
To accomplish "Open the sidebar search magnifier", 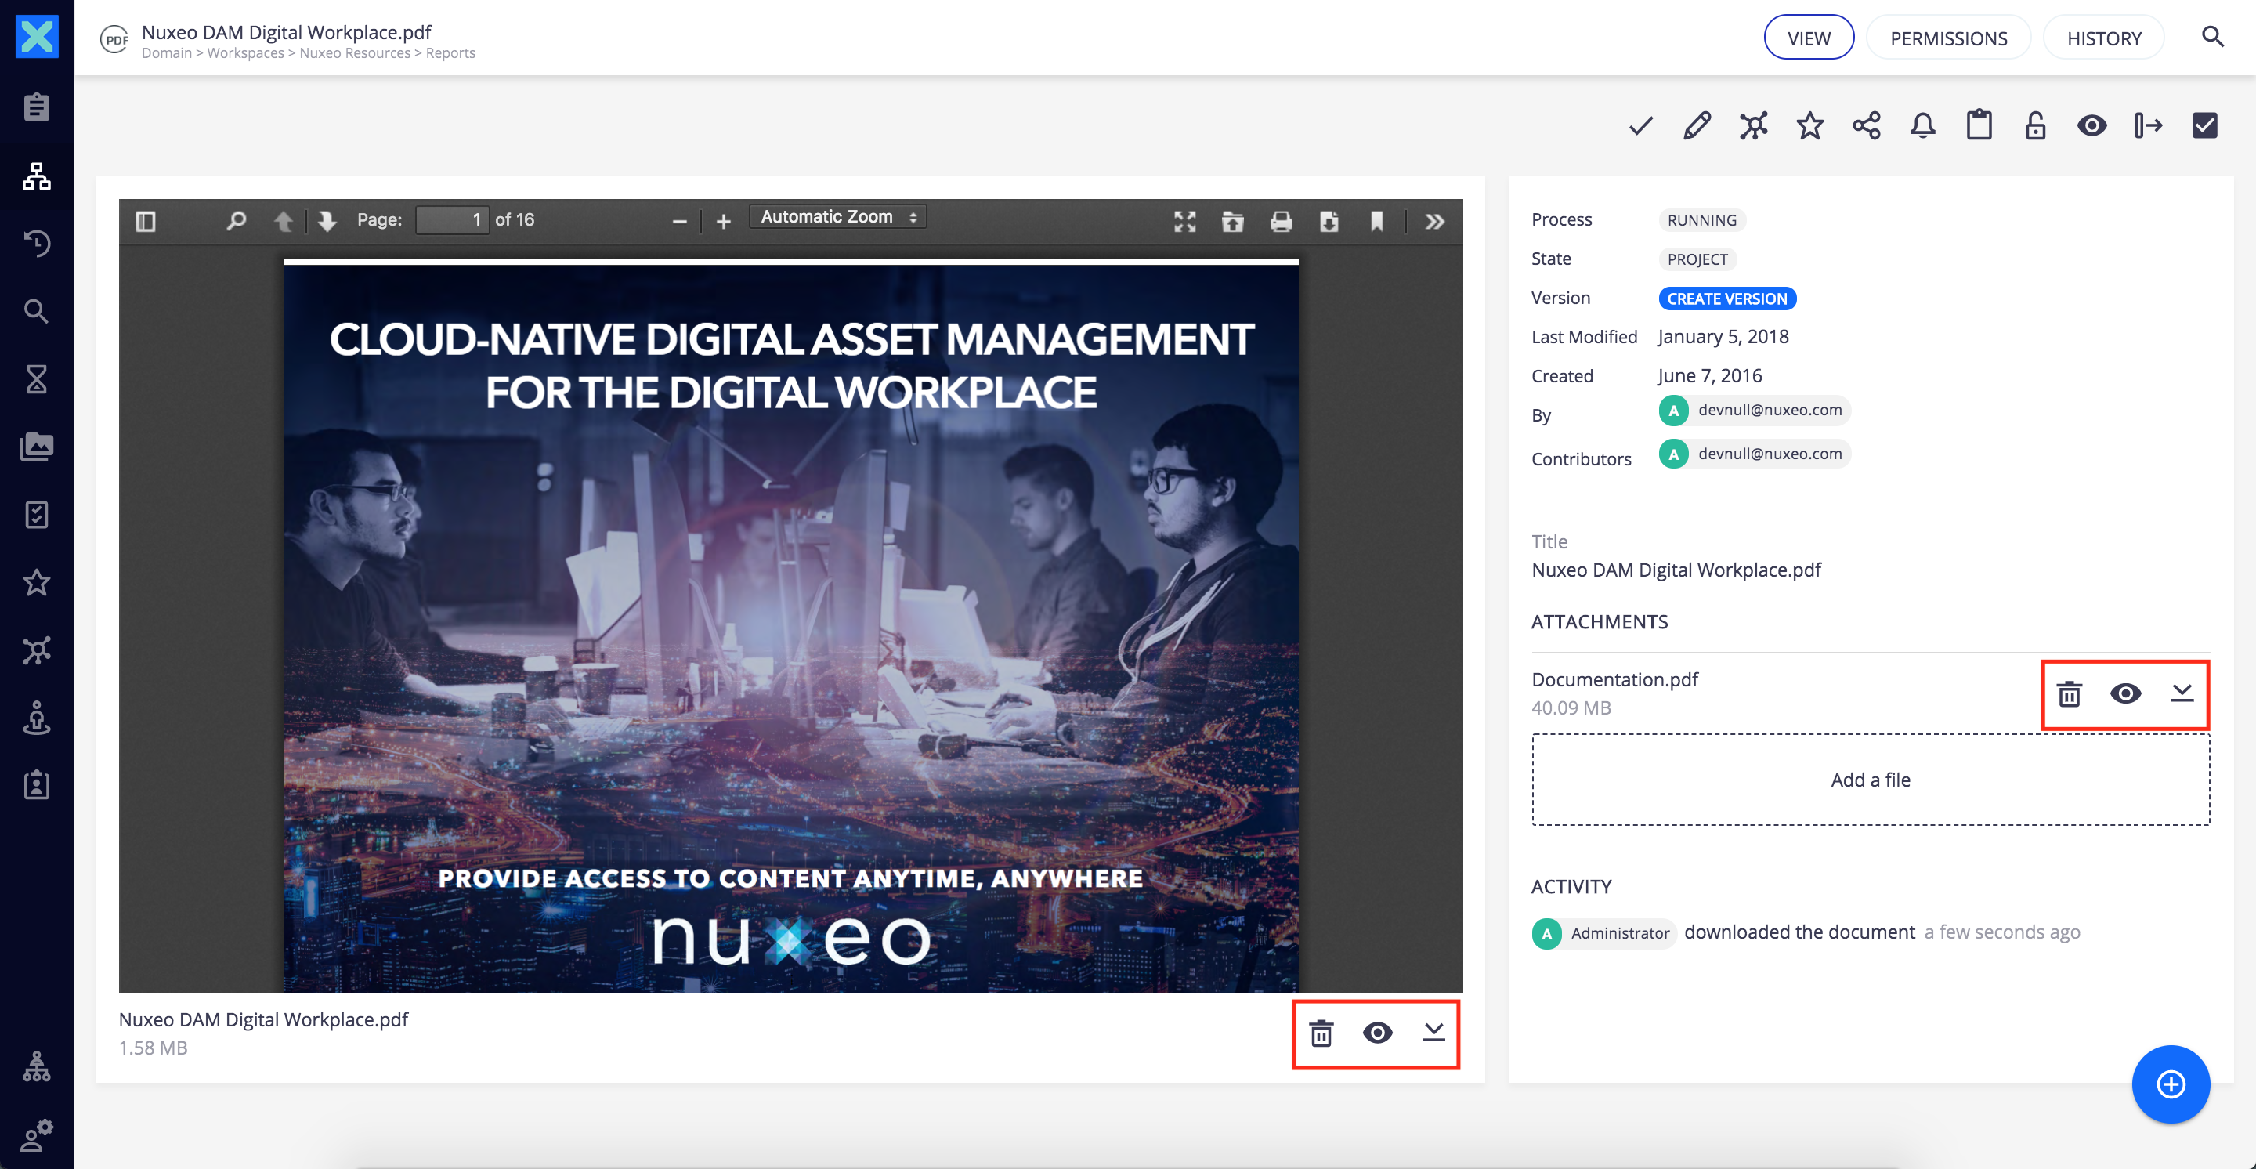I will (x=37, y=311).
